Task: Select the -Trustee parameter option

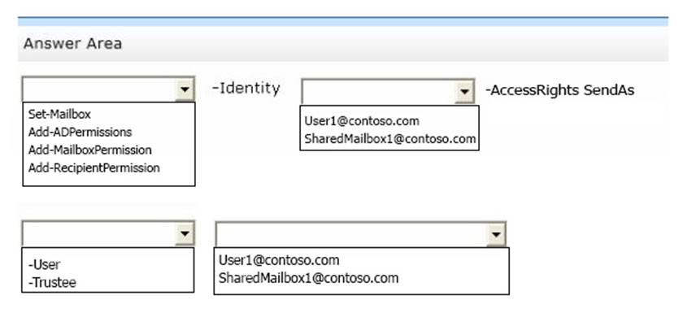Action: click(x=52, y=283)
